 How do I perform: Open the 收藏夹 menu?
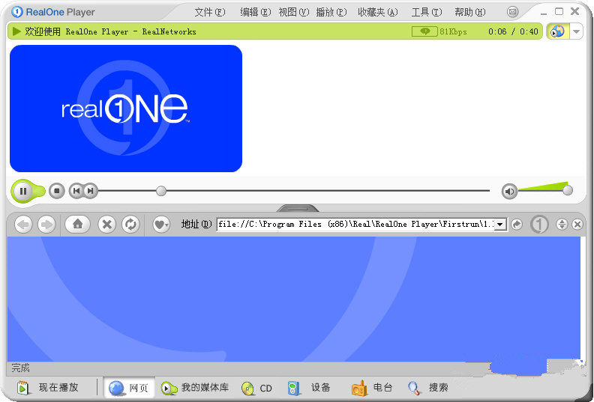click(378, 12)
